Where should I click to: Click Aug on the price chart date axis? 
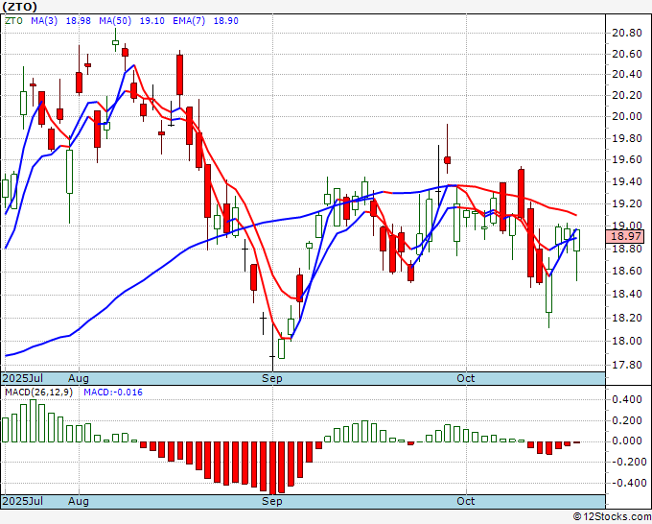(x=79, y=378)
